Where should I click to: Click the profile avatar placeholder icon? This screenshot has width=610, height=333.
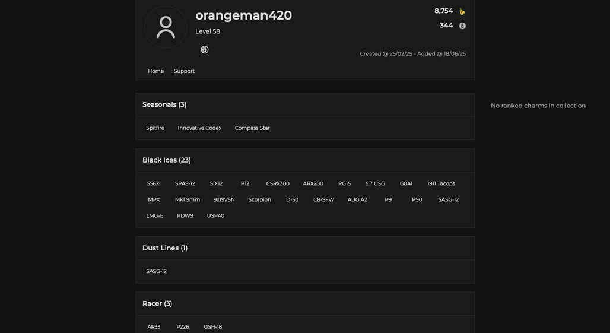(x=166, y=27)
